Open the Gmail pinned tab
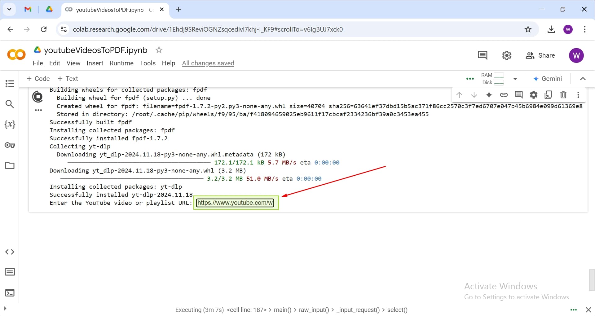 28,9
